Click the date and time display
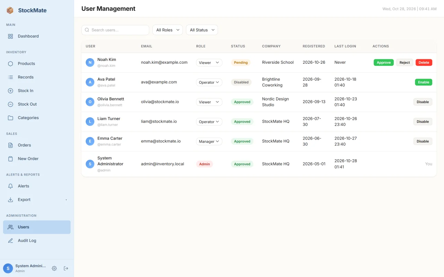444x277 pixels. [x=409, y=9]
